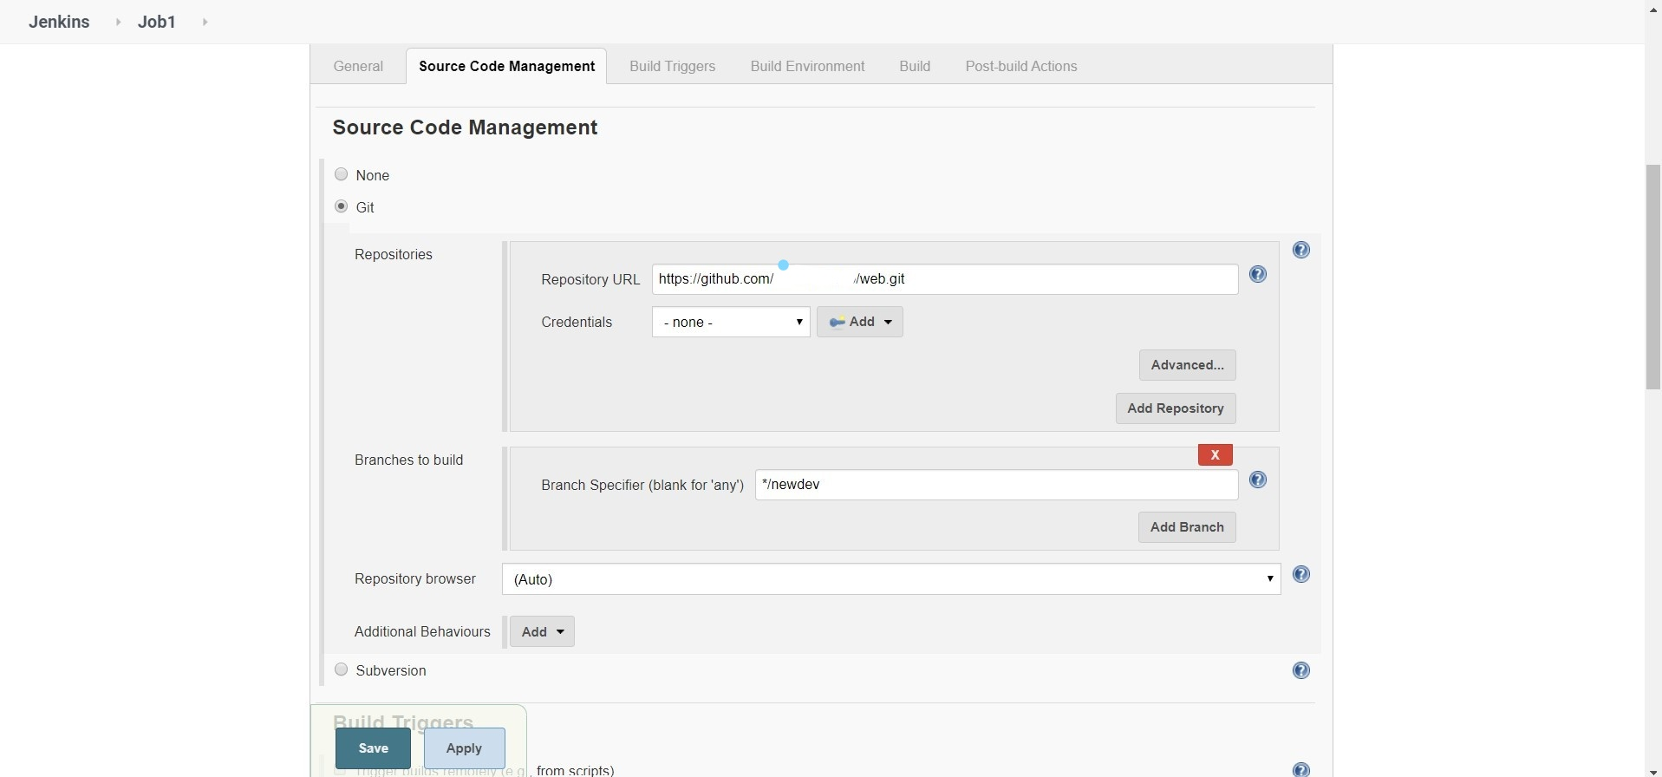This screenshot has width=1662, height=777.
Task: Delete the branch with the red X
Action: (x=1215, y=454)
